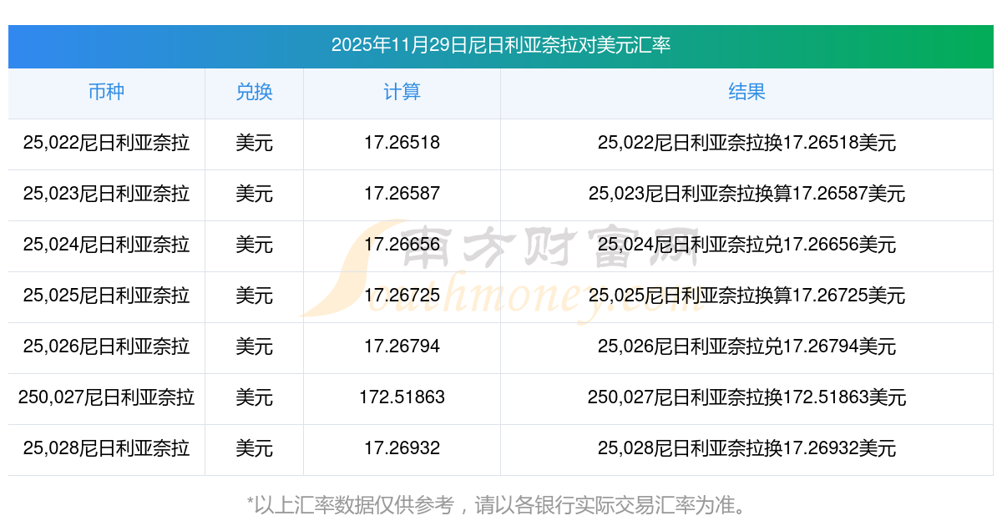Click the 25,024尼日利亚奈拉 currency cell
Viewport: 1002px width, 531px height.
[106, 245]
